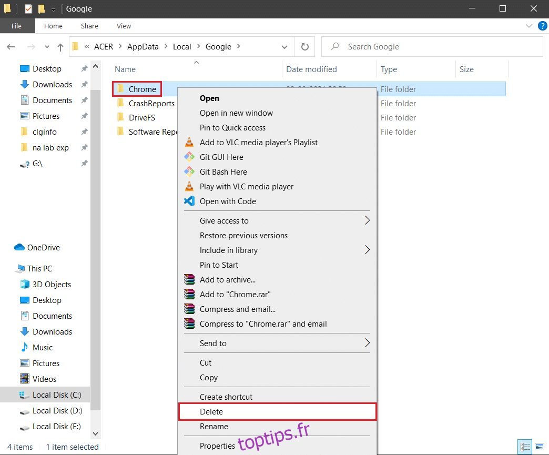Click the Git GUI Here icon
Viewport: 549px width, 455px height.
point(189,157)
